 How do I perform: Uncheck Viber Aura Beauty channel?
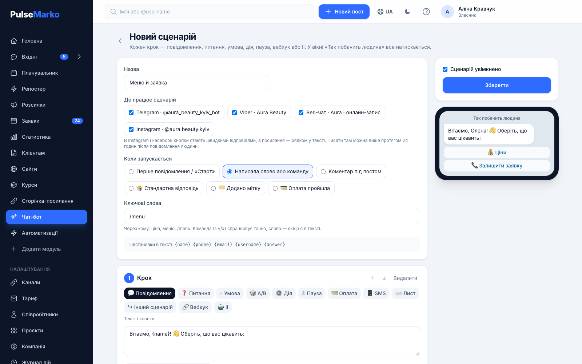pos(235,112)
